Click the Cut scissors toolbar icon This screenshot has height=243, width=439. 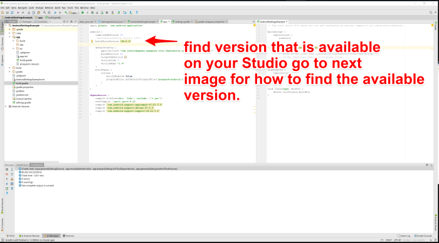pyautogui.click(x=29, y=13)
